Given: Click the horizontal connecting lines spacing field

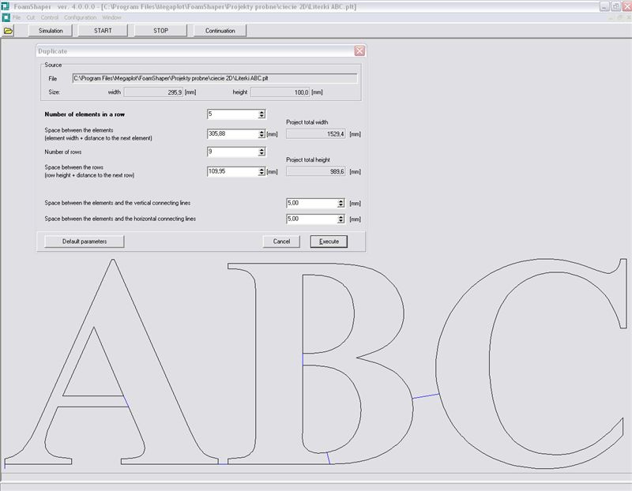Looking at the screenshot, I should [310, 219].
